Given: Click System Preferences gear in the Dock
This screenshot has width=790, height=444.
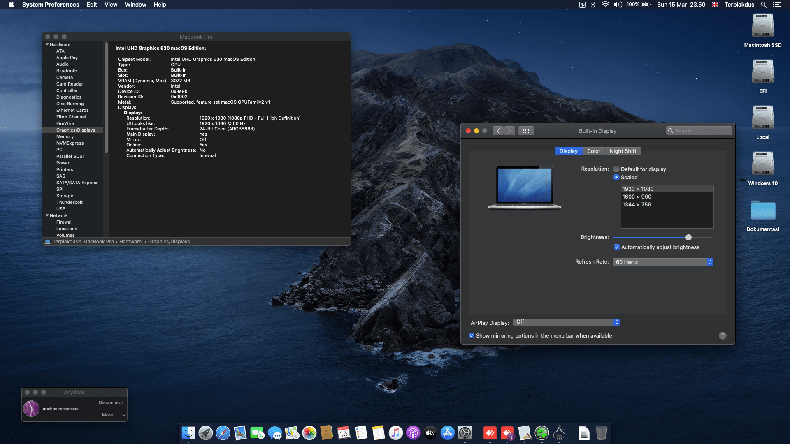Looking at the screenshot, I should point(465,433).
